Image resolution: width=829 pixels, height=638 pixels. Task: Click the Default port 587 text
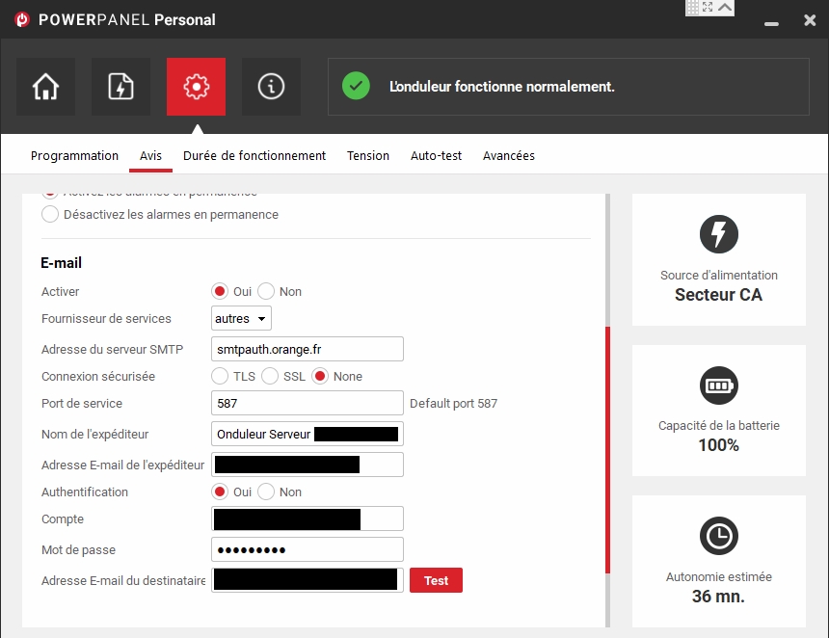[454, 403]
